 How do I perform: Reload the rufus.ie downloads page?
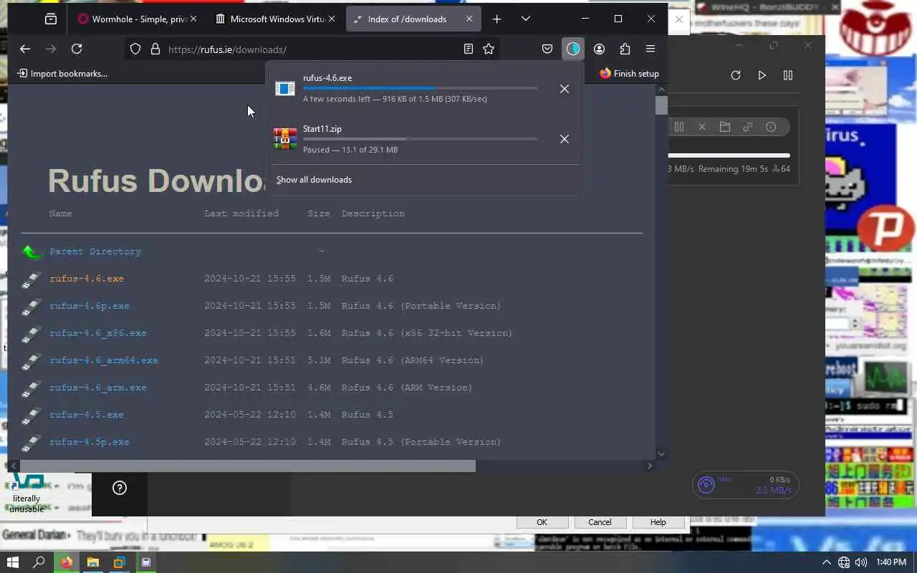77,49
